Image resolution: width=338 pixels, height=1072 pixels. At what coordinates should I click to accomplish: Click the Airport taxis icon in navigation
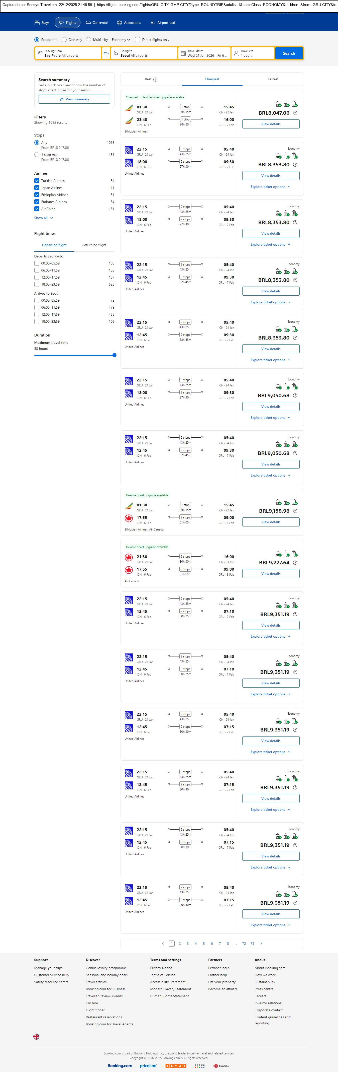pos(153,23)
